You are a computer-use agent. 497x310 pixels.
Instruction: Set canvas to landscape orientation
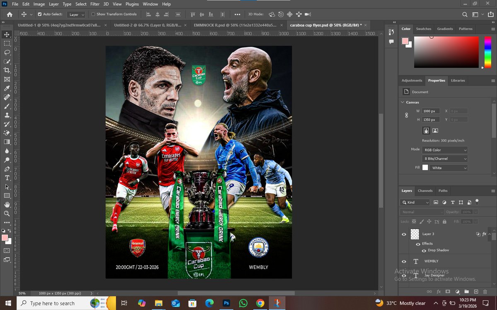click(x=435, y=131)
